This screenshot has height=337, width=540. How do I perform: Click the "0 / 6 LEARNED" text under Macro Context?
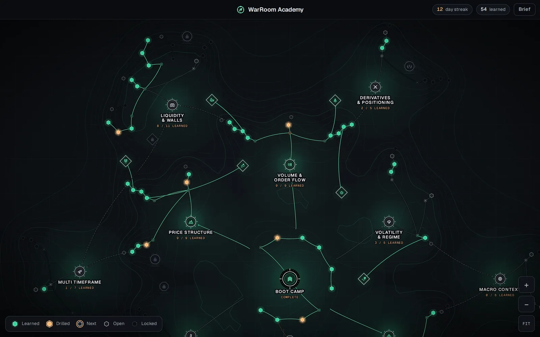click(x=500, y=295)
